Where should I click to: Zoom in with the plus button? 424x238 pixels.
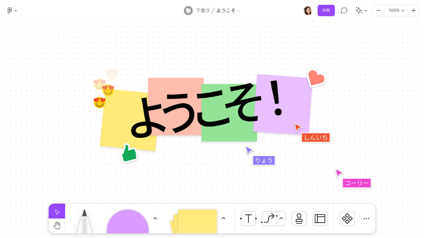coord(413,10)
